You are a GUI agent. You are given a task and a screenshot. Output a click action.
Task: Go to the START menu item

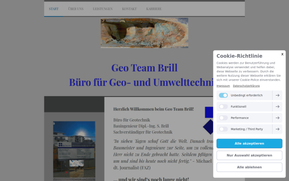[x=53, y=9]
